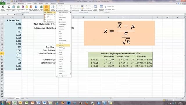Click Evaluate Formula
The image size is (186, 105).
87,10
